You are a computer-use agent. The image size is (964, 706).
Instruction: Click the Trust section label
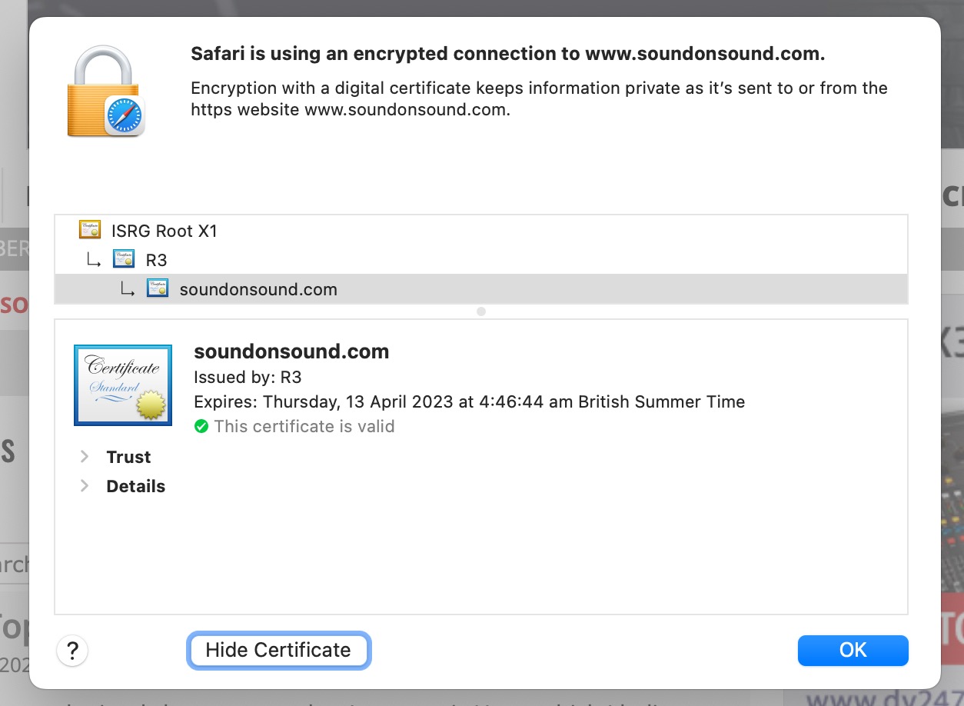(x=128, y=457)
